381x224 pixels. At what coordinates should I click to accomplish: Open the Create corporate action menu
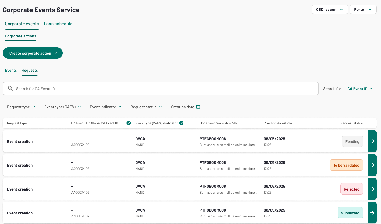tap(33, 53)
